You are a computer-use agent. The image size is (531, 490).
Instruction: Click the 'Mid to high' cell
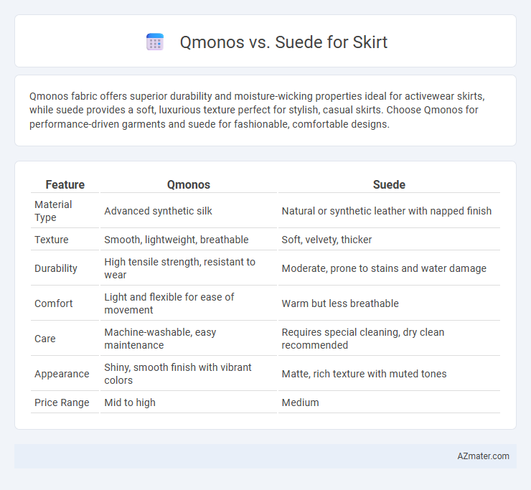pyautogui.click(x=130, y=402)
